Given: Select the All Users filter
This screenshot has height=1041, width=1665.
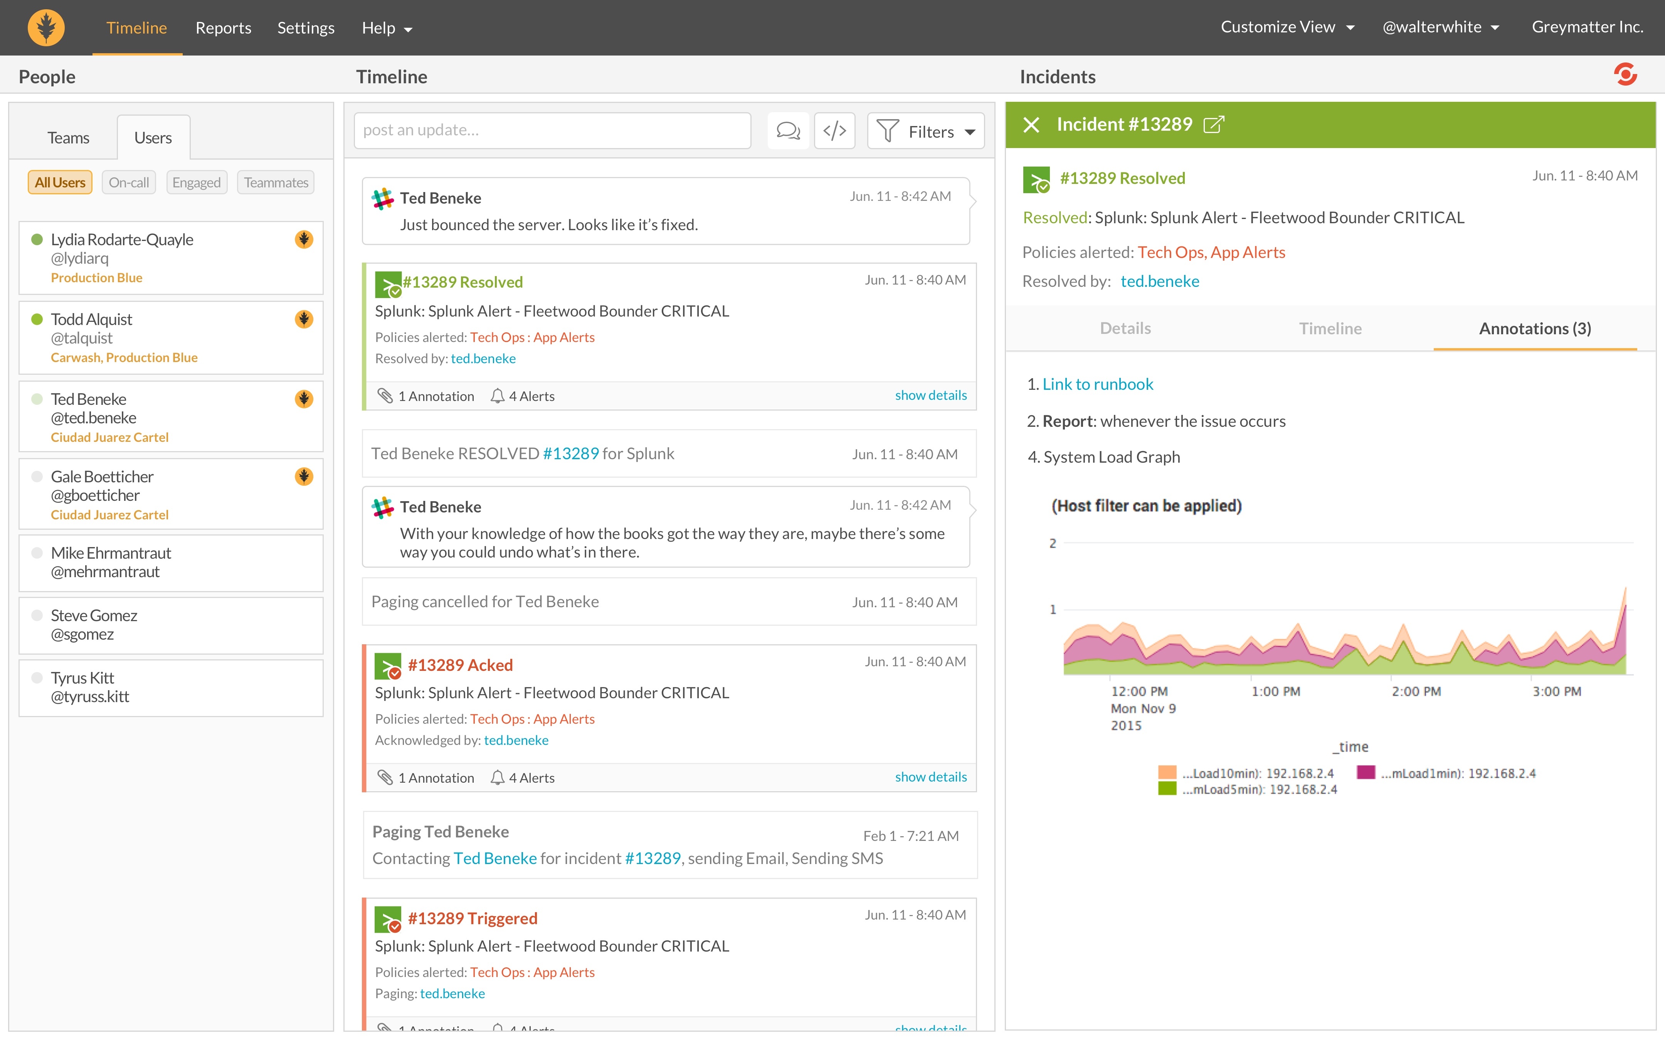Looking at the screenshot, I should (x=60, y=182).
